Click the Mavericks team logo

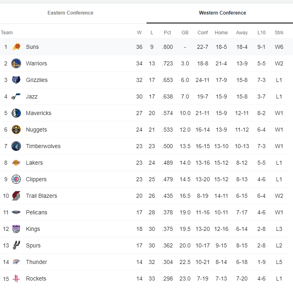[16, 113]
